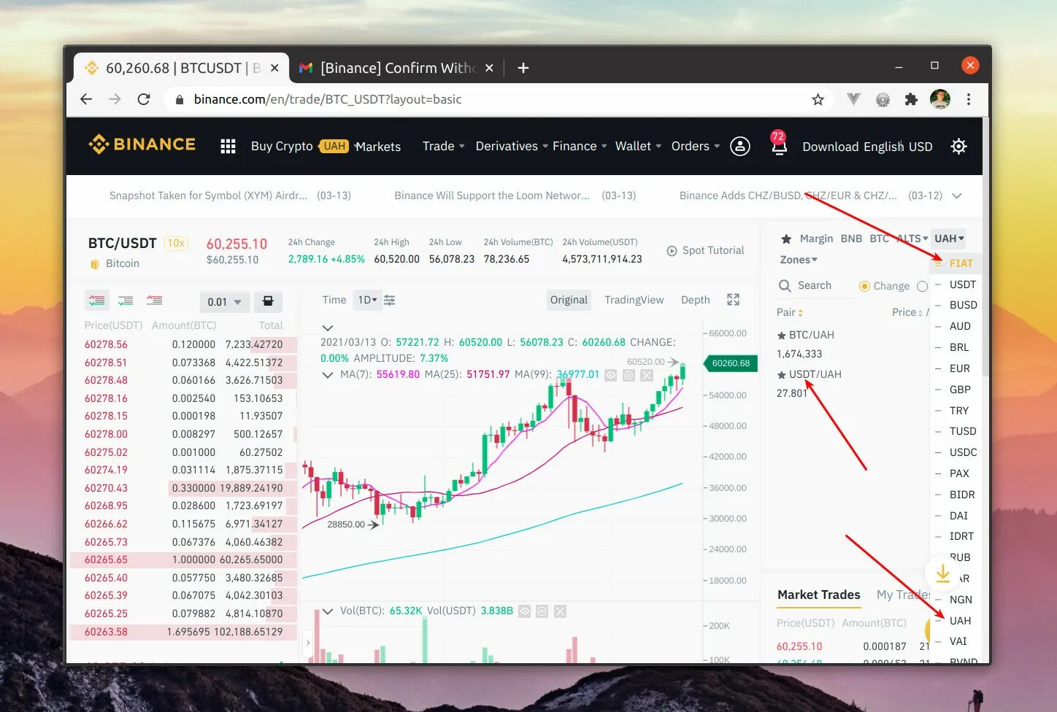Select the Original chart tab
The width and height of the screenshot is (1057, 712).
point(569,300)
